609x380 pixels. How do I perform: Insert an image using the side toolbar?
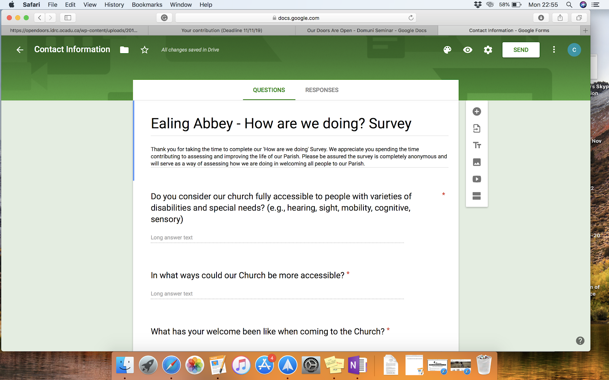[x=477, y=162]
